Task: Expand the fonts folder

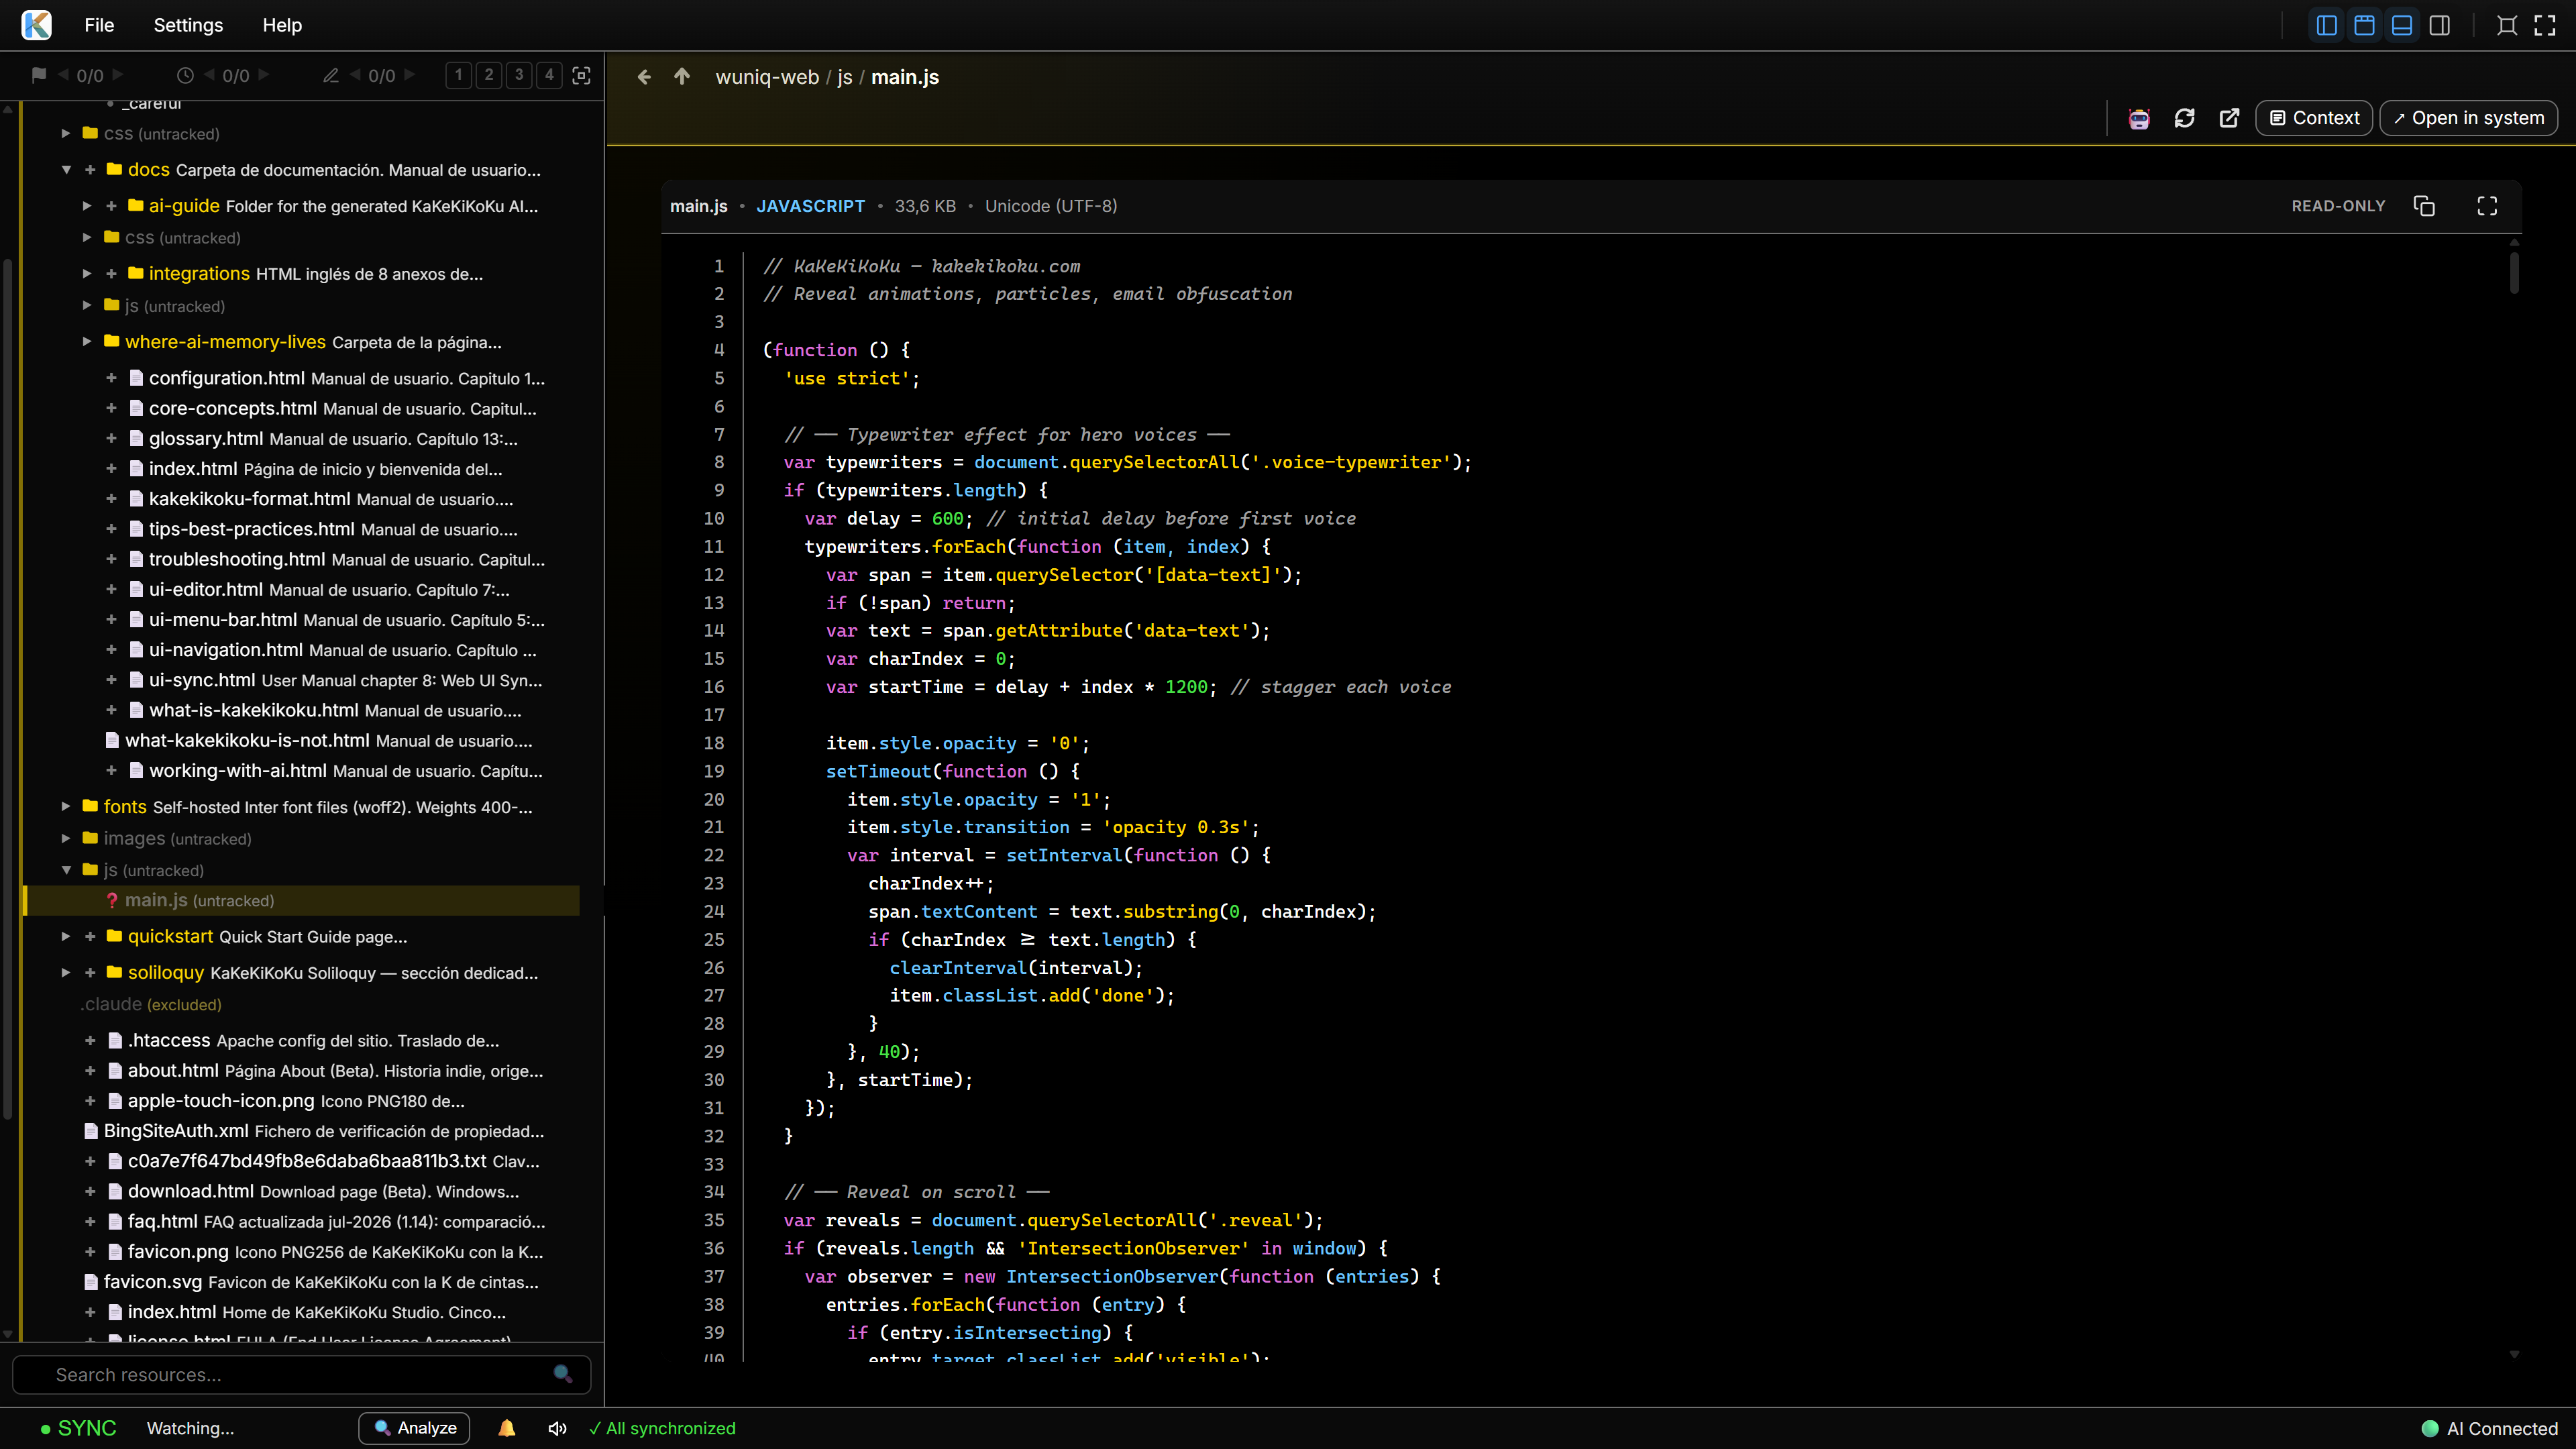Action: [66, 806]
